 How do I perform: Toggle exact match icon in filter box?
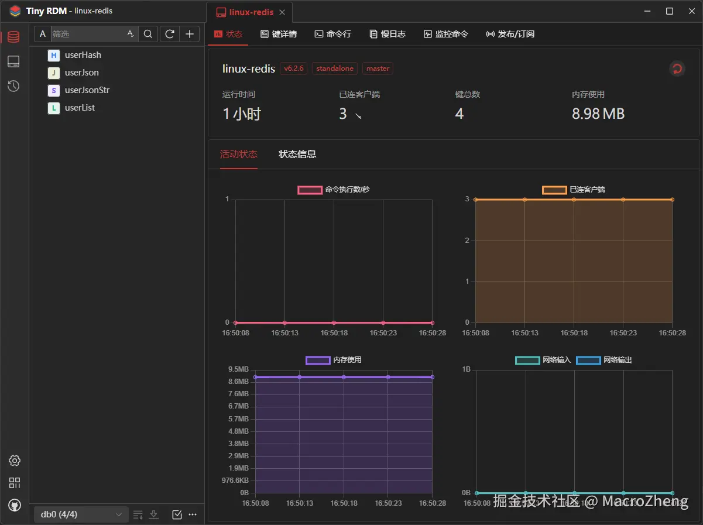(x=131, y=34)
